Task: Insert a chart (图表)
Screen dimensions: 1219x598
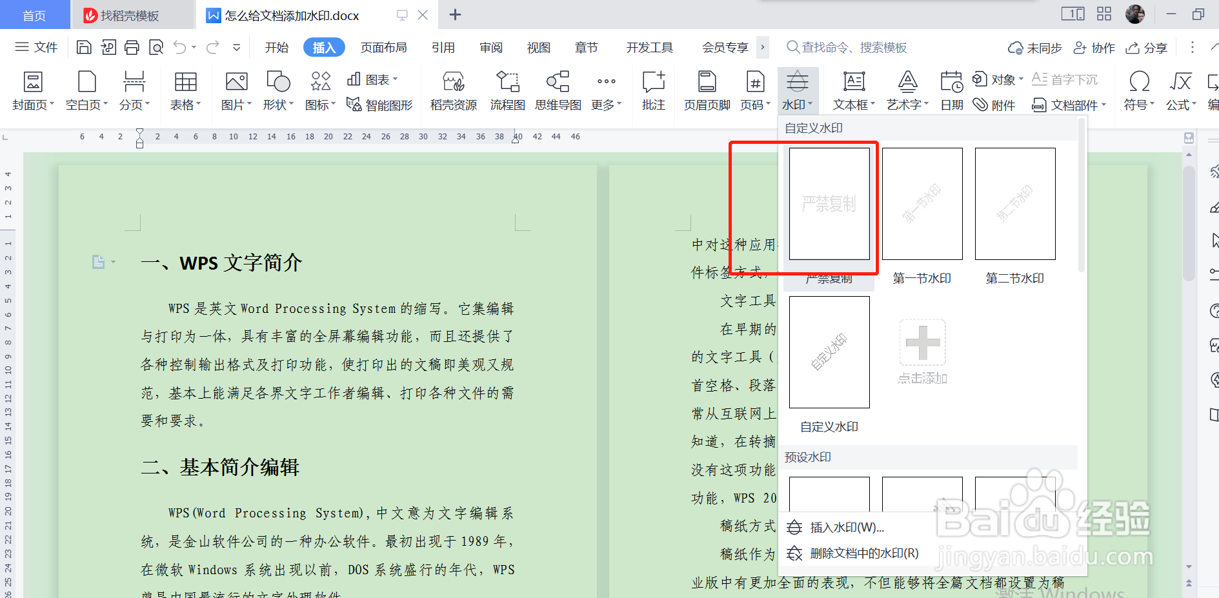Action: (372, 79)
